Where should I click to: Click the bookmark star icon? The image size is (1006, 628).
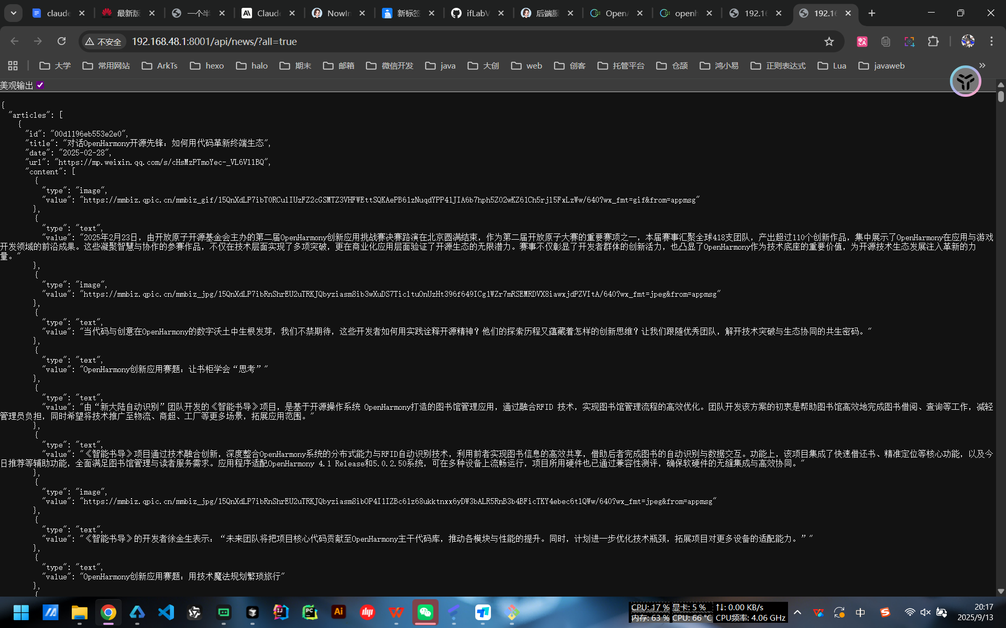tap(829, 41)
